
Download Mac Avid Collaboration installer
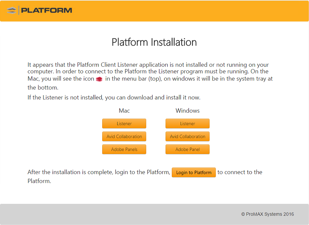(x=124, y=136)
